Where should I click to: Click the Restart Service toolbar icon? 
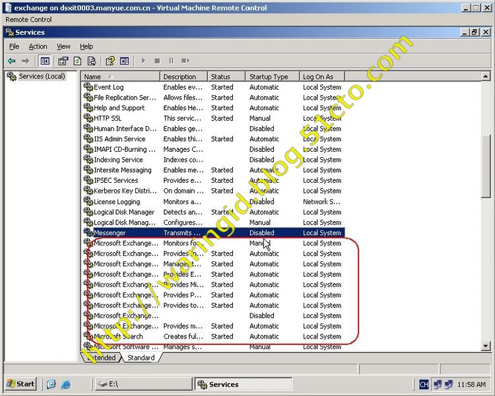[185, 61]
